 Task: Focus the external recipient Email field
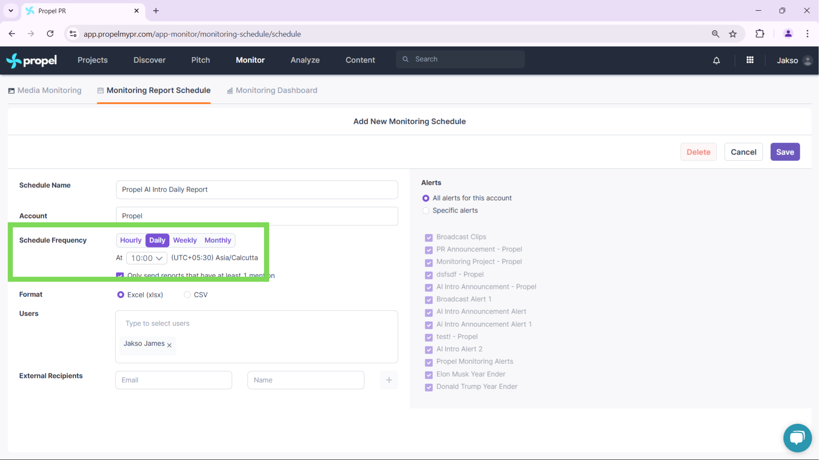tap(174, 380)
